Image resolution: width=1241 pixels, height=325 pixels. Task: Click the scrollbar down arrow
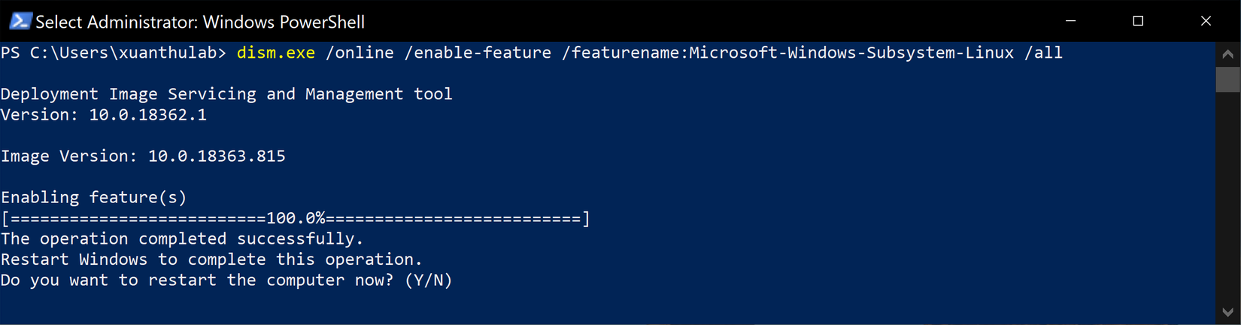click(x=1227, y=312)
